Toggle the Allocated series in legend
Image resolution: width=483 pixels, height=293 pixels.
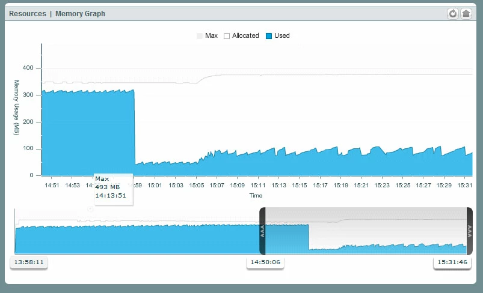(x=242, y=35)
